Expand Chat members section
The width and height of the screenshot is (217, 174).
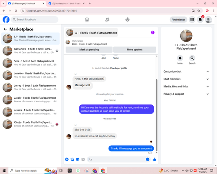pyautogui.click(x=186, y=79)
